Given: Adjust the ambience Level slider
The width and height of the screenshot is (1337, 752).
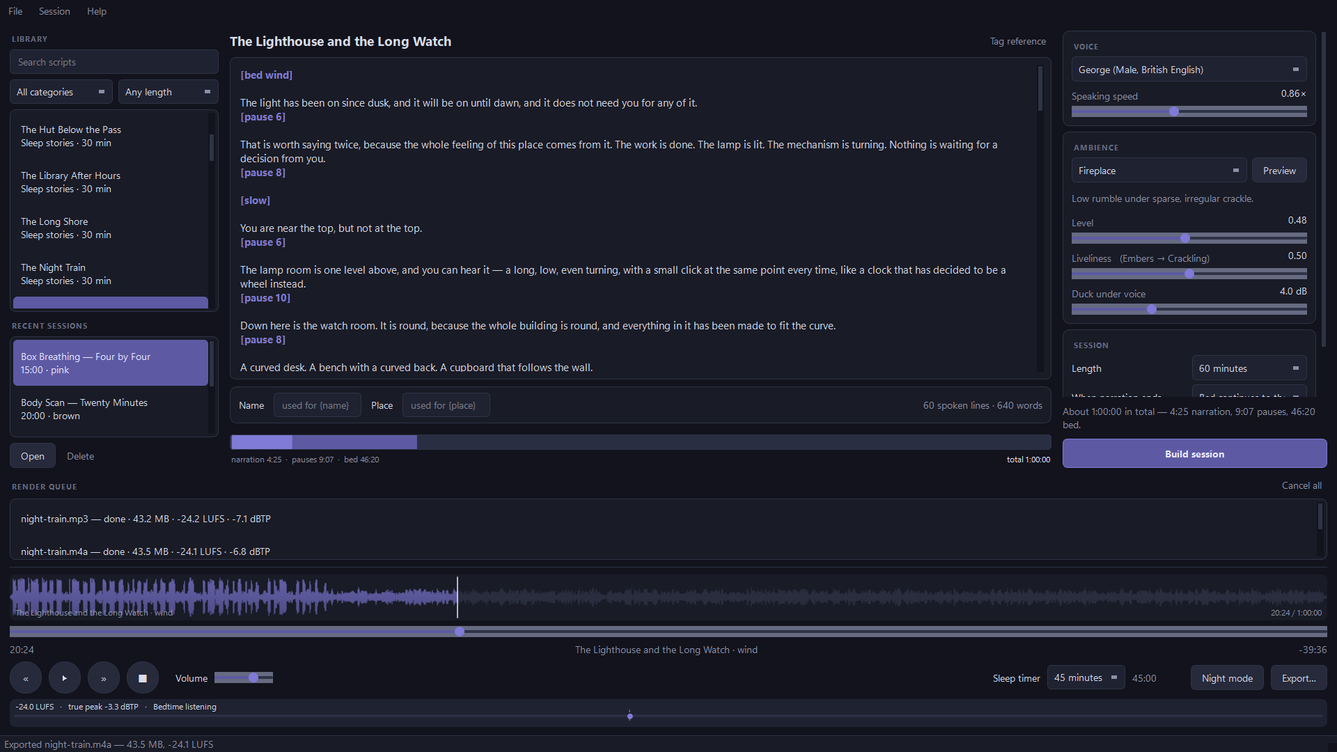Looking at the screenshot, I should [x=1189, y=238].
